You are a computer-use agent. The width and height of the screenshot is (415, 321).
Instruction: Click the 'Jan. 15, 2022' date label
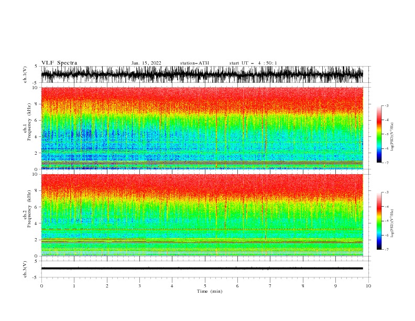tap(146, 63)
